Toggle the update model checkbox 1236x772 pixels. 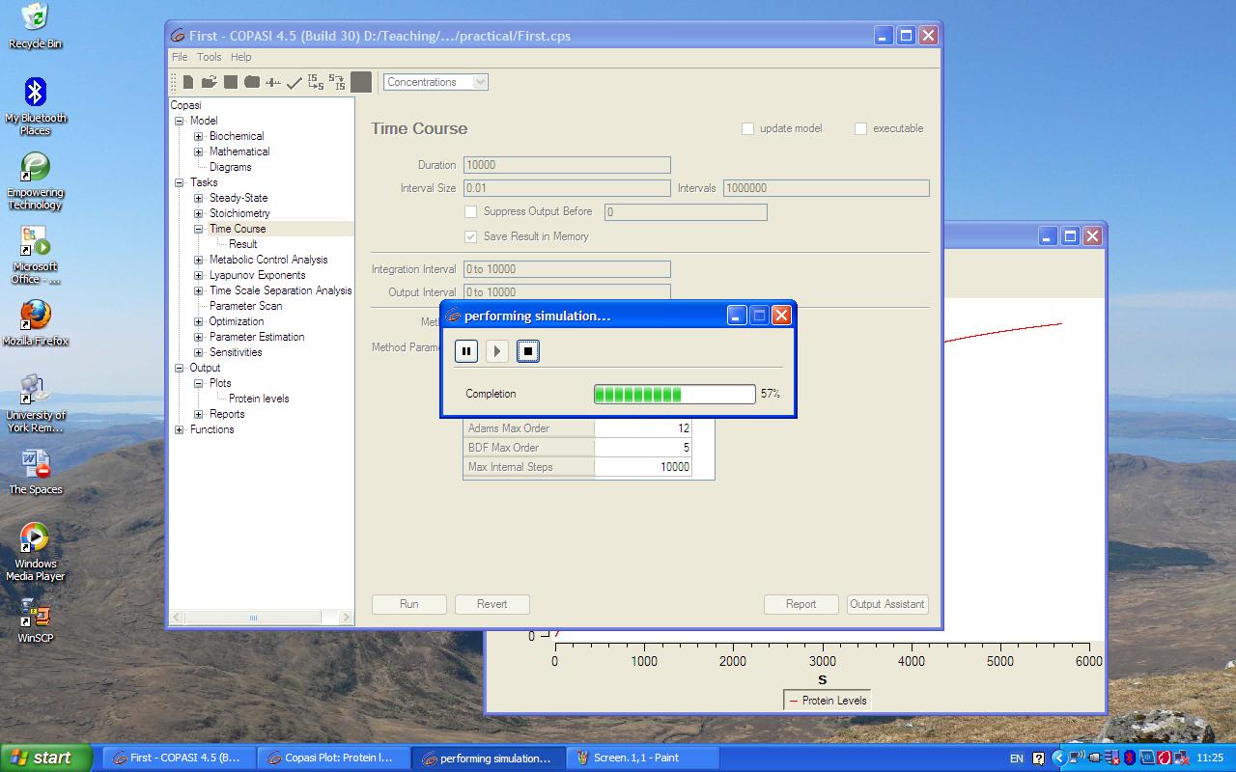pos(747,128)
